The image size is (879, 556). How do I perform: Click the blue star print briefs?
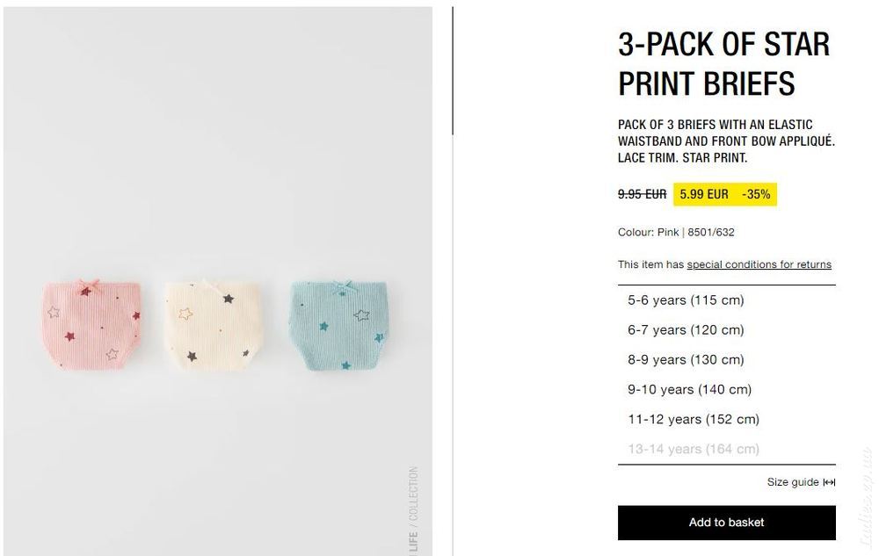click(x=338, y=325)
